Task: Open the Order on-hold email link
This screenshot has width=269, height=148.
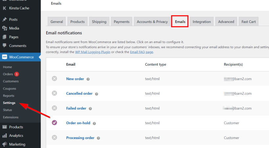Action: tap(78, 123)
